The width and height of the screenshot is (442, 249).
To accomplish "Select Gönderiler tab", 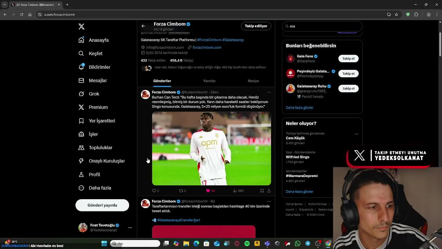I will [x=162, y=81].
